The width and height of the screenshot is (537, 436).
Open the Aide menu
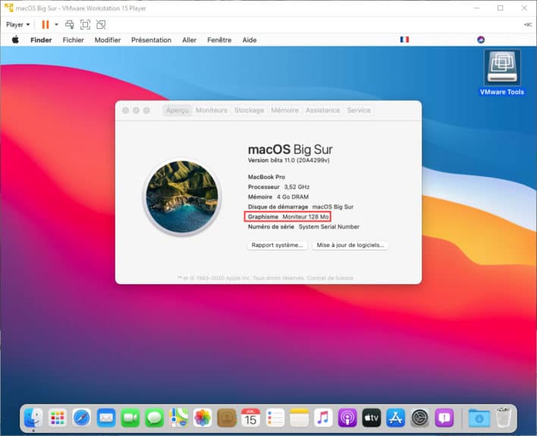(250, 40)
